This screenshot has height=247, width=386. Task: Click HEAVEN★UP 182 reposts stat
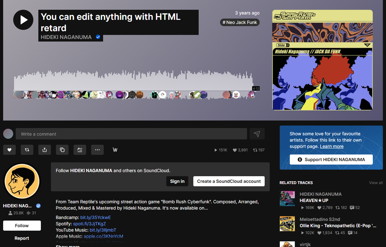(x=341, y=208)
